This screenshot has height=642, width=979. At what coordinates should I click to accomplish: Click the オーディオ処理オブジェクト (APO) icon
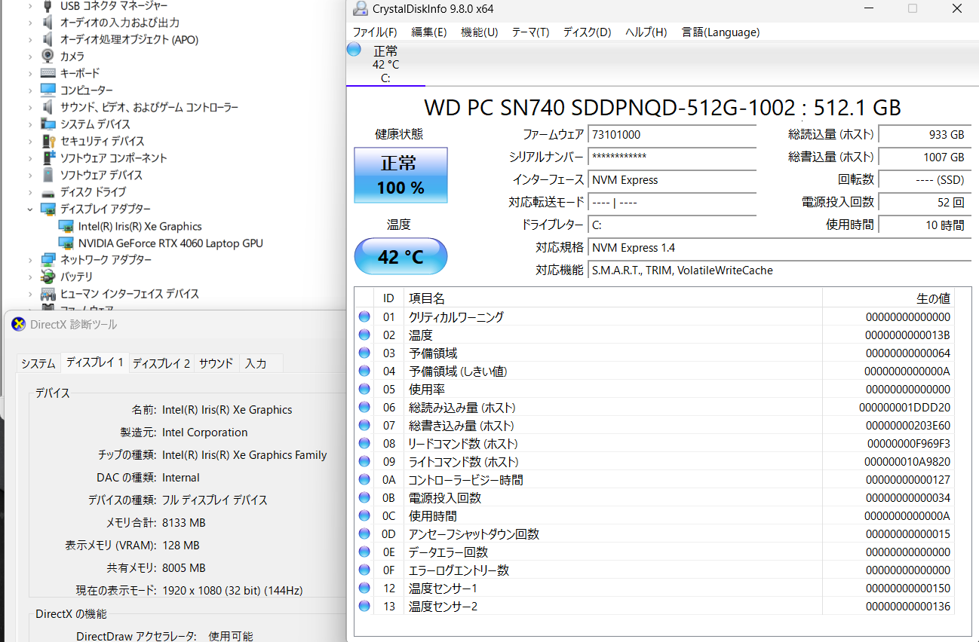click(x=48, y=39)
